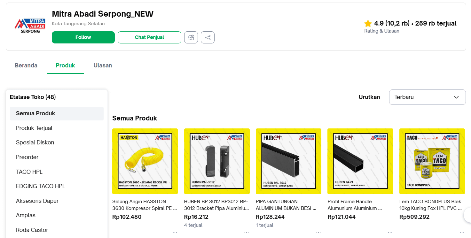Select Spesial Diskon in Etalase Toko
The height and width of the screenshot is (238, 471).
(x=35, y=142)
